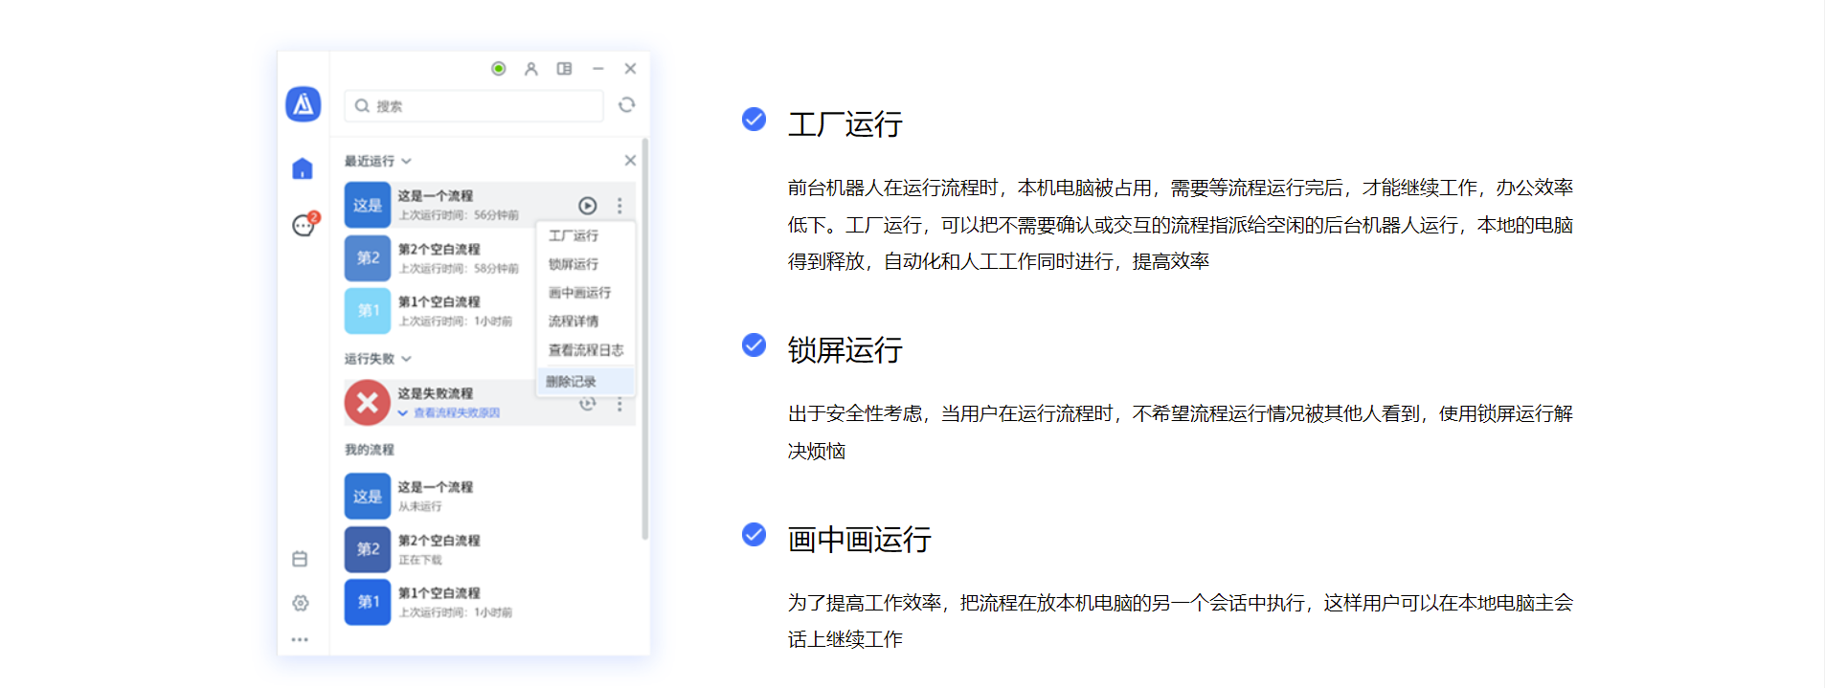Click the user account icon in title bar
Screen dimensions: 1825x688
[x=531, y=69]
